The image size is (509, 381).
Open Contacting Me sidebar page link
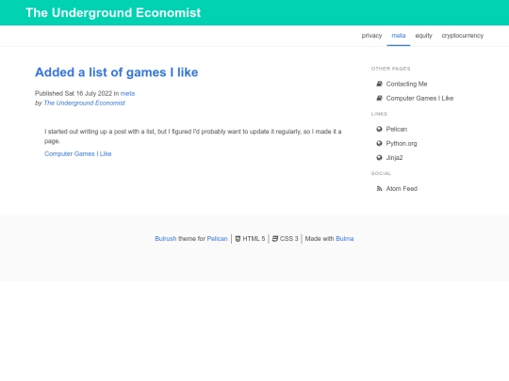(x=406, y=84)
